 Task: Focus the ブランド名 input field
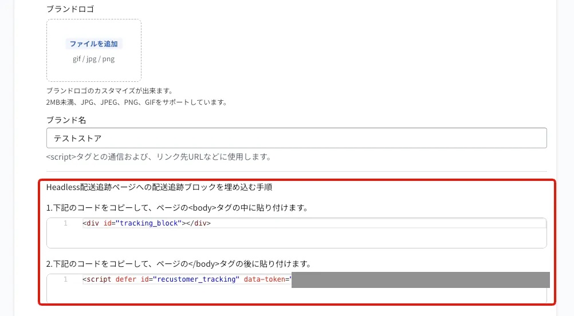(297, 138)
